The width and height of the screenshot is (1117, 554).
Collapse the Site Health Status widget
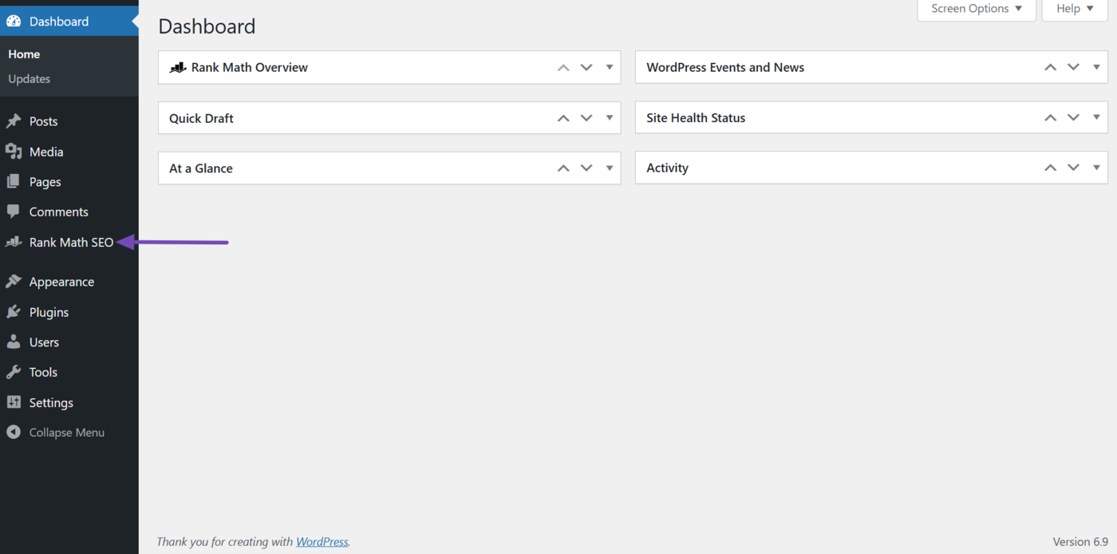(x=1096, y=117)
